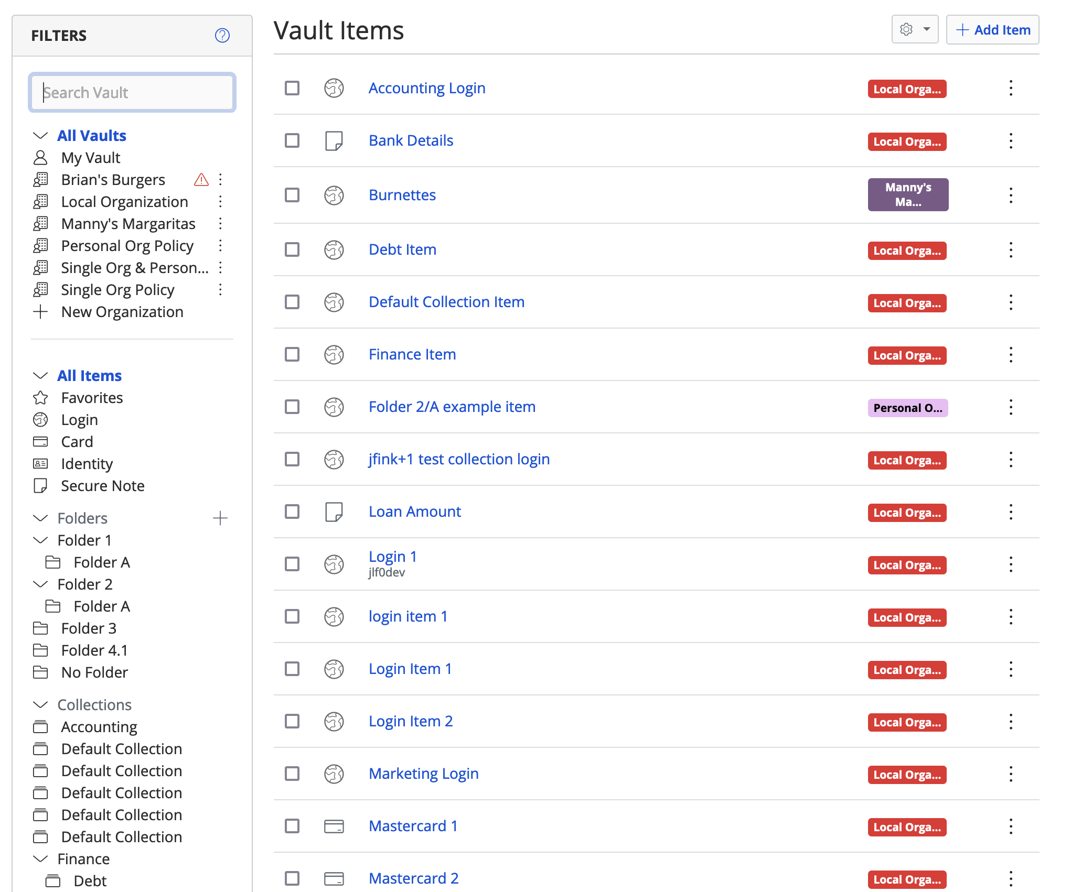Check the Accounting Login checkbox
Image resolution: width=1071 pixels, height=892 pixels.
click(292, 88)
